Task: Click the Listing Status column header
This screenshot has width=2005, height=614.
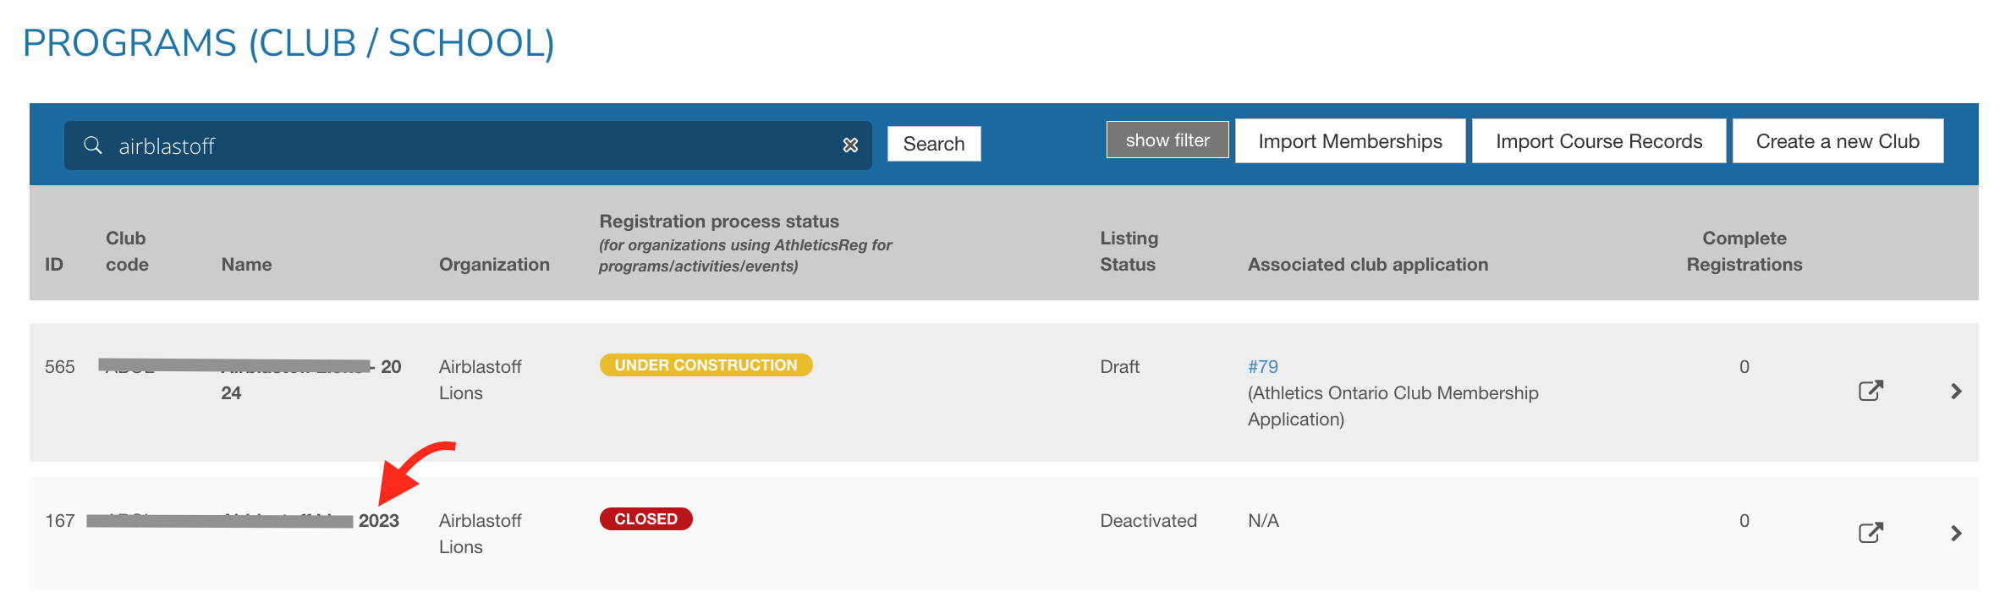Action: point(1129,251)
